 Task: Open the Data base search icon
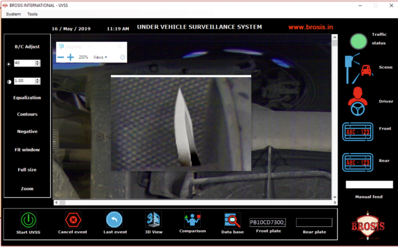pyautogui.click(x=232, y=220)
